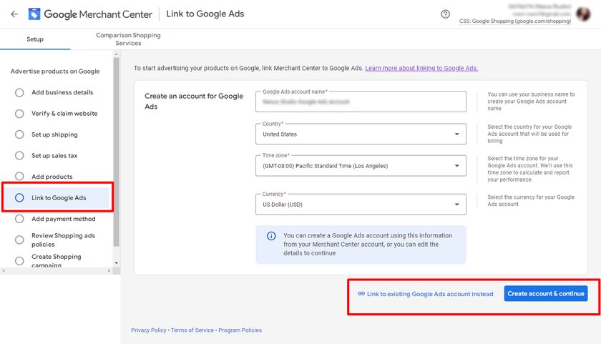This screenshot has height=344, width=601.
Task: Click the Country dropdown arrow
Action: click(457, 134)
